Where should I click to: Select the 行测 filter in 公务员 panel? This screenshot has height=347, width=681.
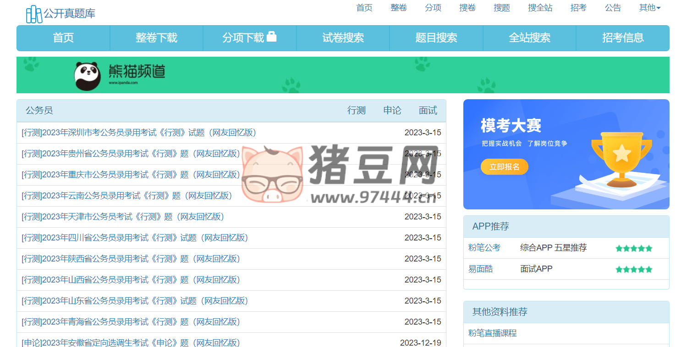(357, 110)
